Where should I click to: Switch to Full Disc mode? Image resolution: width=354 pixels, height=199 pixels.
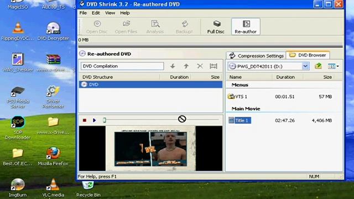(216, 27)
